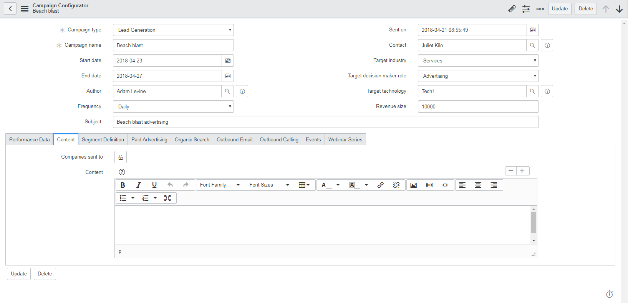This screenshot has width=628, height=303.
Task: Open the hamburger context menu
Action: 25,8
